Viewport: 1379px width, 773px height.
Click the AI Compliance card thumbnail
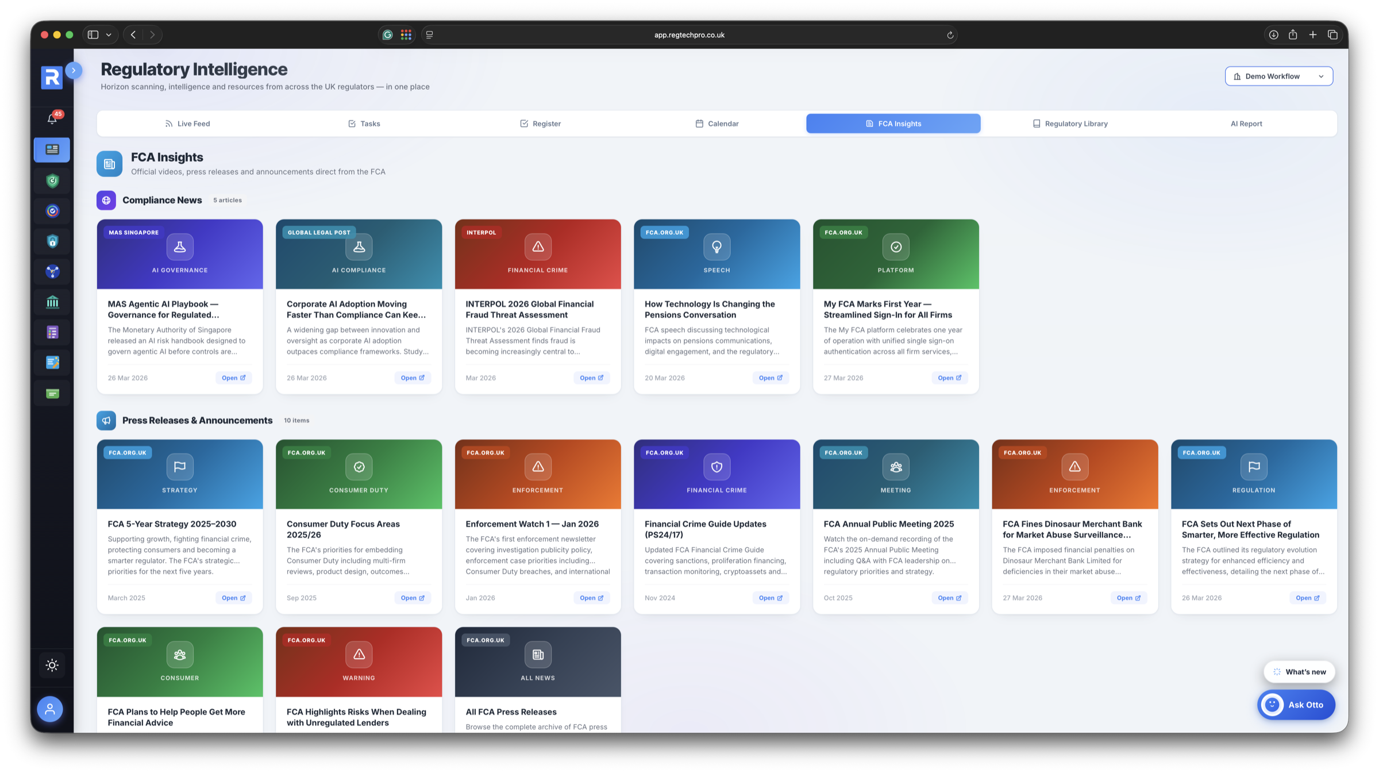(359, 254)
